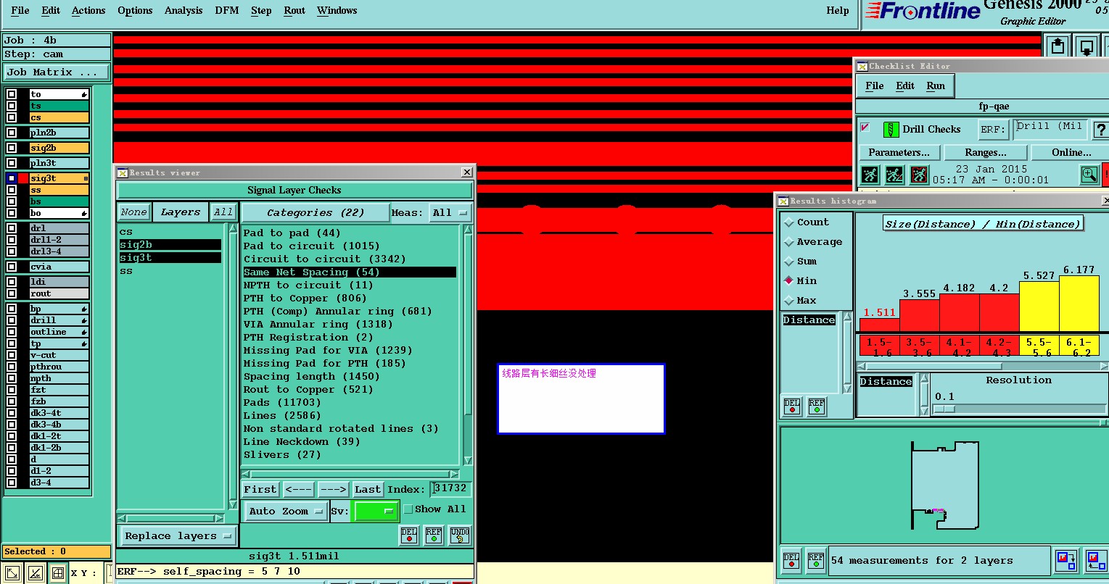Click DEL icon in Results viewer
Viewport: 1109px width, 584px height.
(x=409, y=535)
